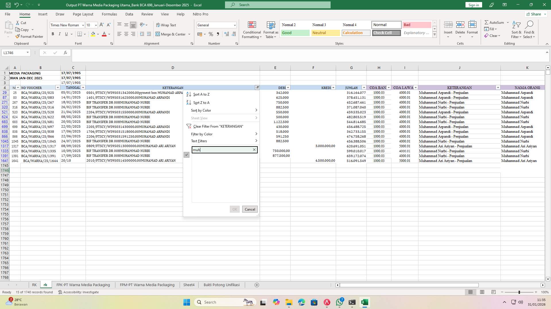Select Sort A to Z in filter menu
Viewport: 551px width, 309px height.
point(201,94)
